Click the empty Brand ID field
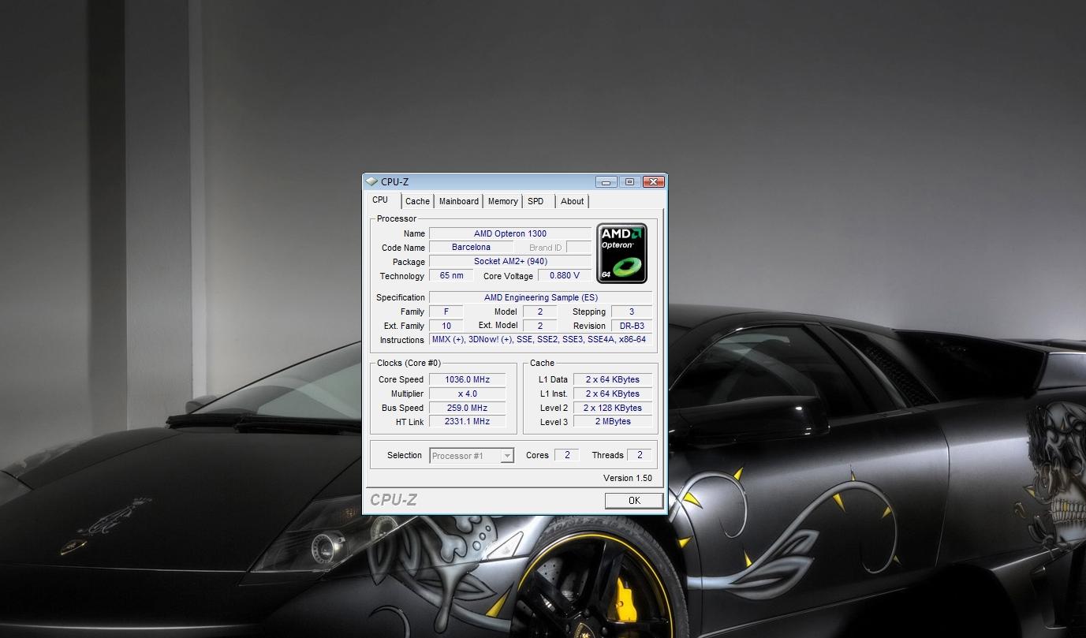Image resolution: width=1086 pixels, height=638 pixels. point(579,248)
